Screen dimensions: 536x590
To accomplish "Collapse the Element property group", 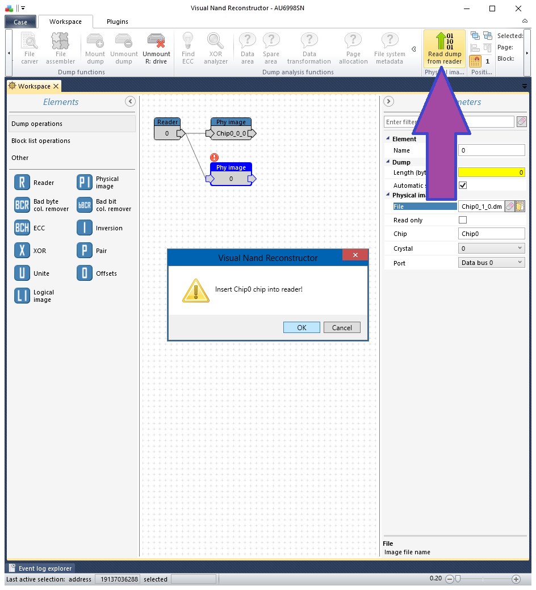I will (x=388, y=138).
